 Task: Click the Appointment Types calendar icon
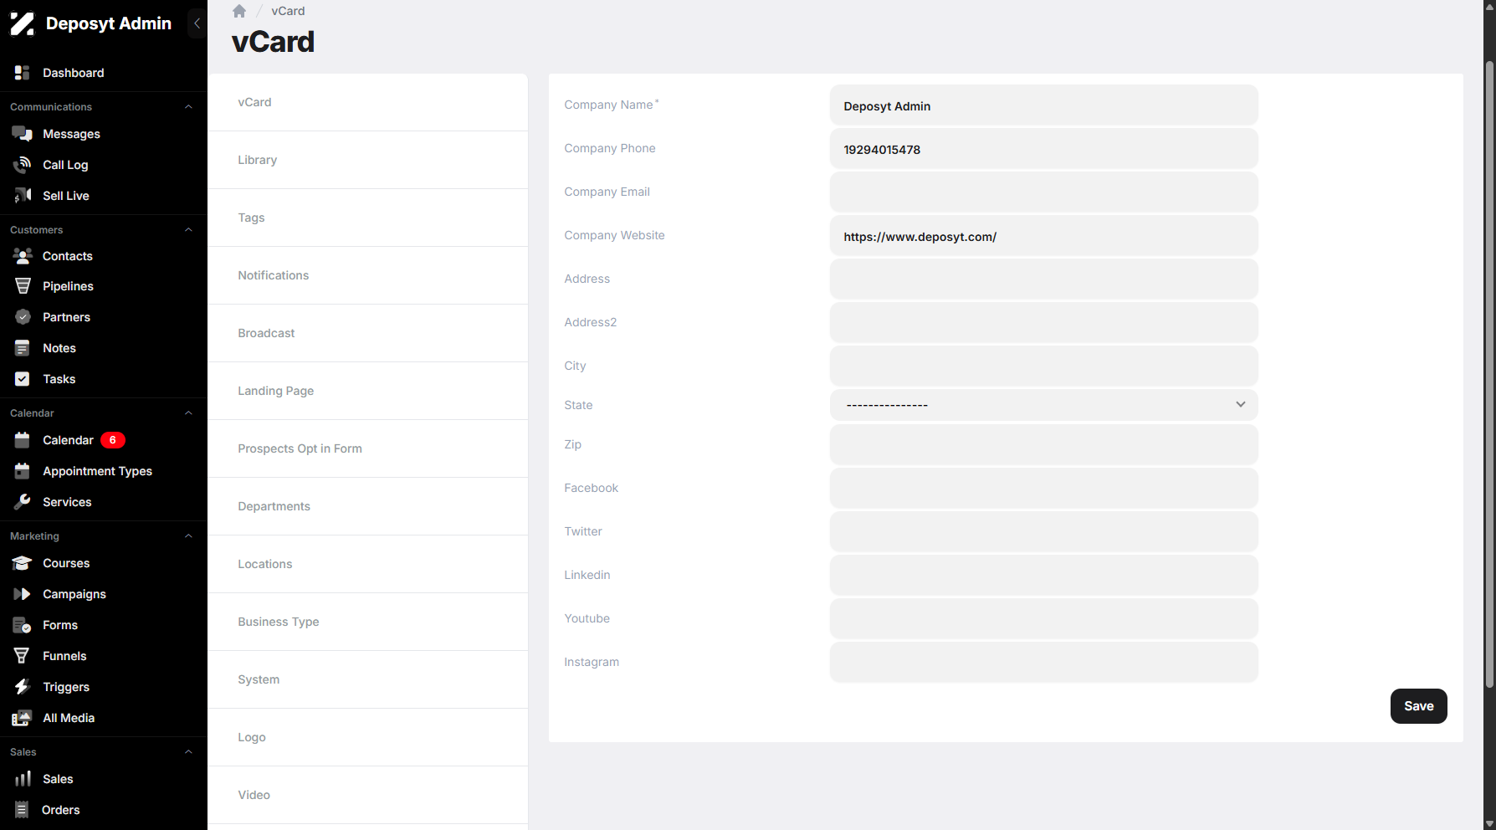tap(23, 471)
